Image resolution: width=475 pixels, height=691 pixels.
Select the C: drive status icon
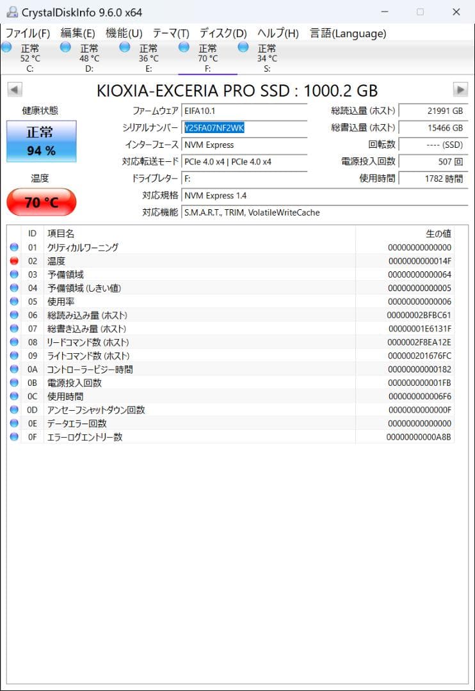6,47
